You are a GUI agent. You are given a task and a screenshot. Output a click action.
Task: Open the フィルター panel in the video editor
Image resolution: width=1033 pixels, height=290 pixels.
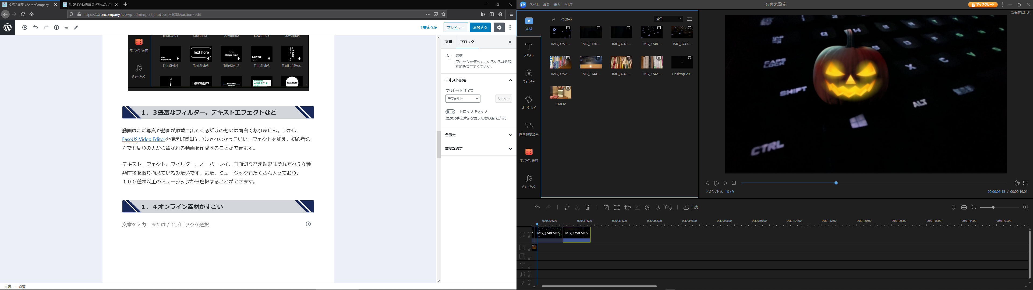coord(529,76)
